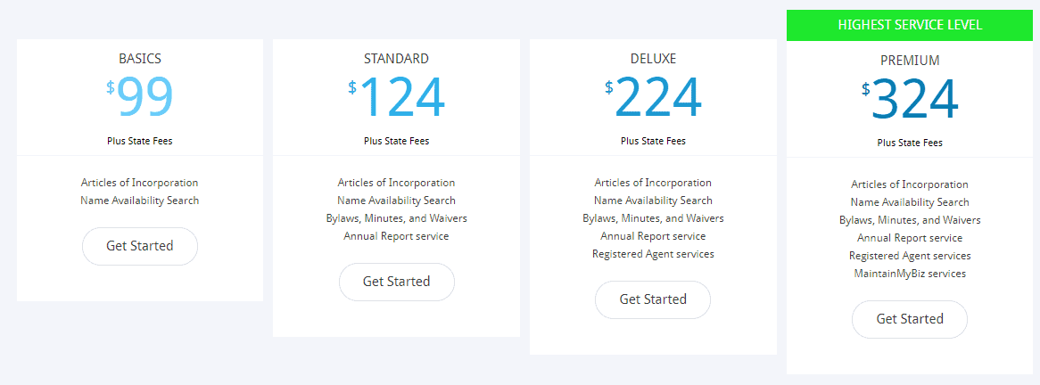This screenshot has height=385, width=1040.
Task: Click Get Started under Premium plan
Action: click(x=910, y=319)
